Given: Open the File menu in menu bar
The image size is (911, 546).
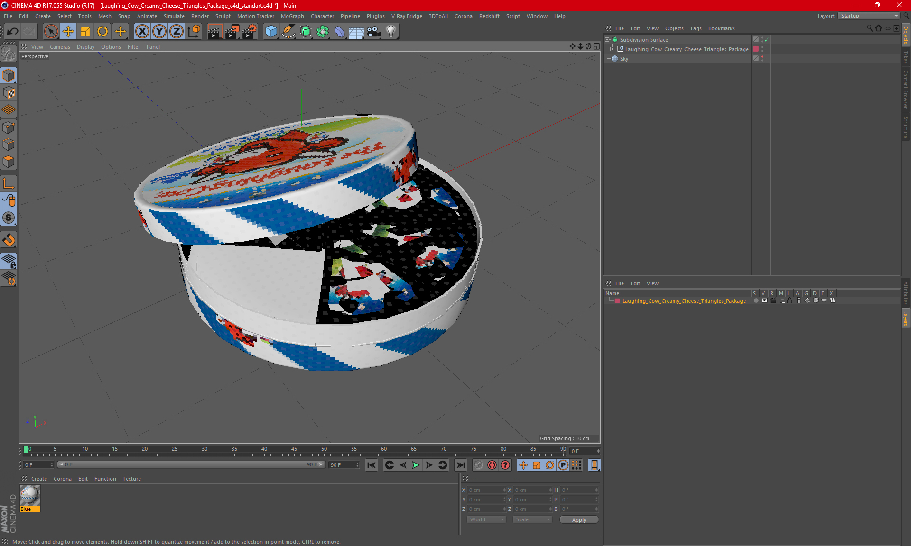Looking at the screenshot, I should pos(8,16).
